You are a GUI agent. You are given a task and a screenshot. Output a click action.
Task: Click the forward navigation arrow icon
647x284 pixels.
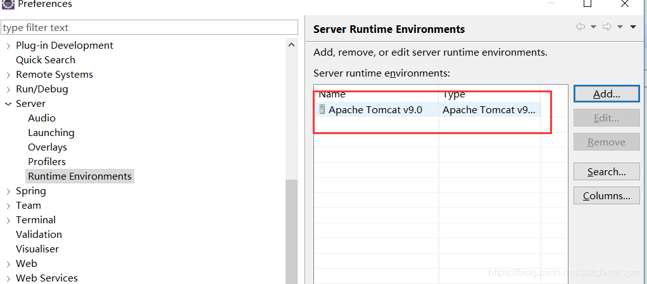[x=607, y=27]
